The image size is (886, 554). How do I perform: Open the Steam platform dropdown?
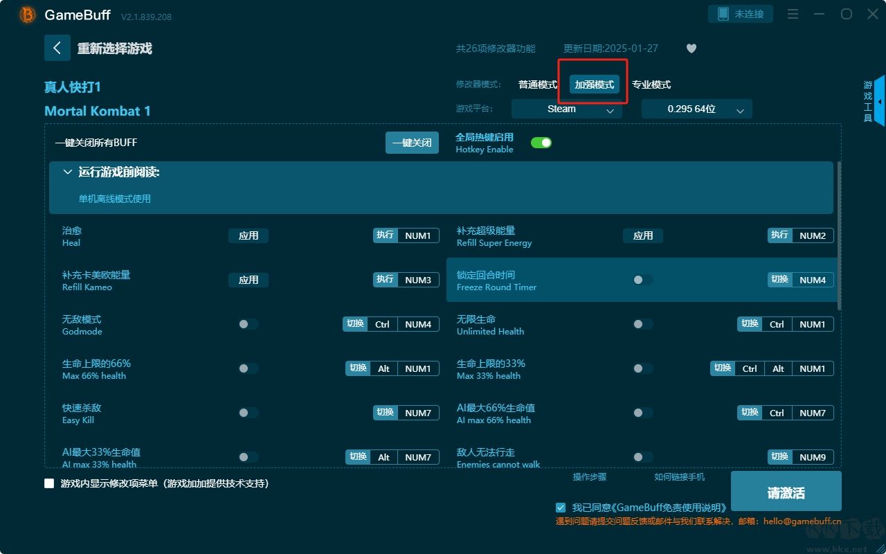pos(566,109)
